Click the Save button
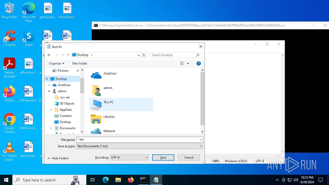 (163, 158)
